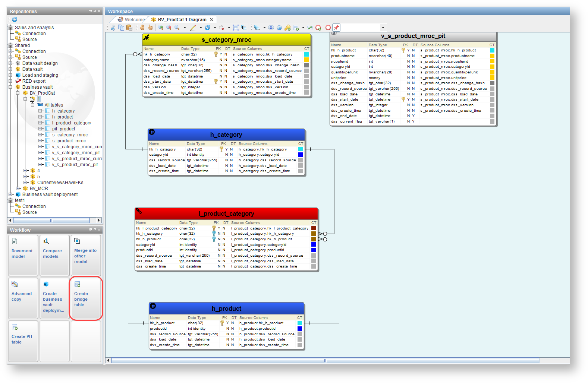Click the Repositories tree horizontal scrollbar
Viewport: 588px width, 383px height.
point(51,220)
